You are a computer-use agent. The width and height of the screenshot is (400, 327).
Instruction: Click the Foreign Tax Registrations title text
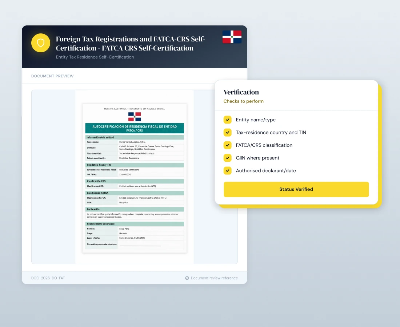130,44
